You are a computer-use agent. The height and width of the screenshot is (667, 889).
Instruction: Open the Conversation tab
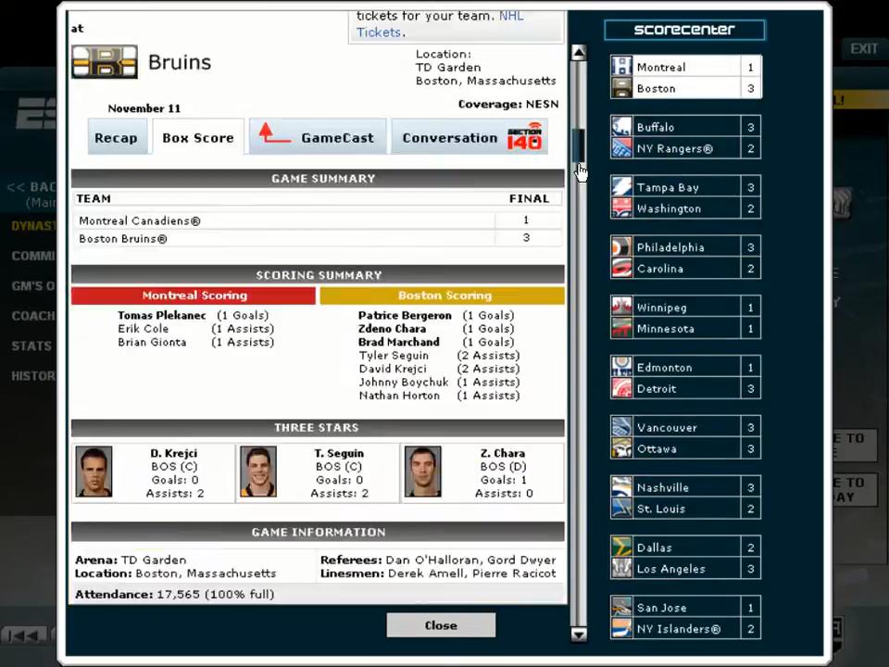[x=470, y=137]
